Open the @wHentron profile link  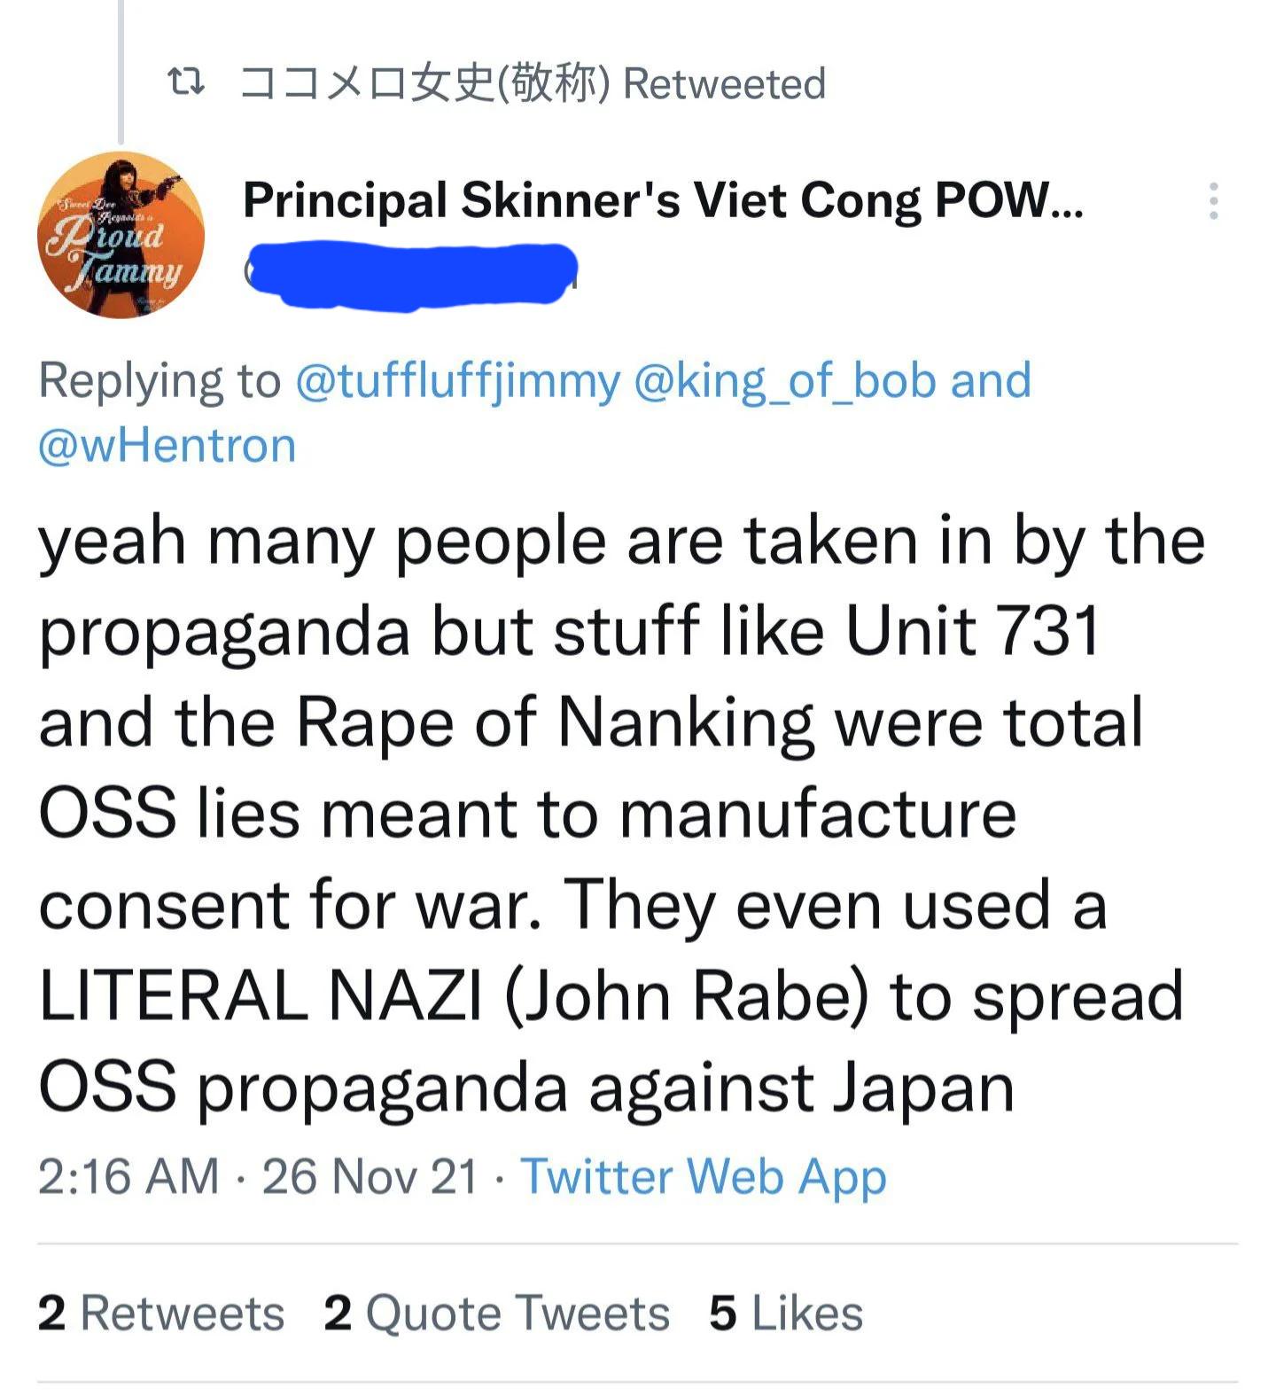click(x=167, y=445)
